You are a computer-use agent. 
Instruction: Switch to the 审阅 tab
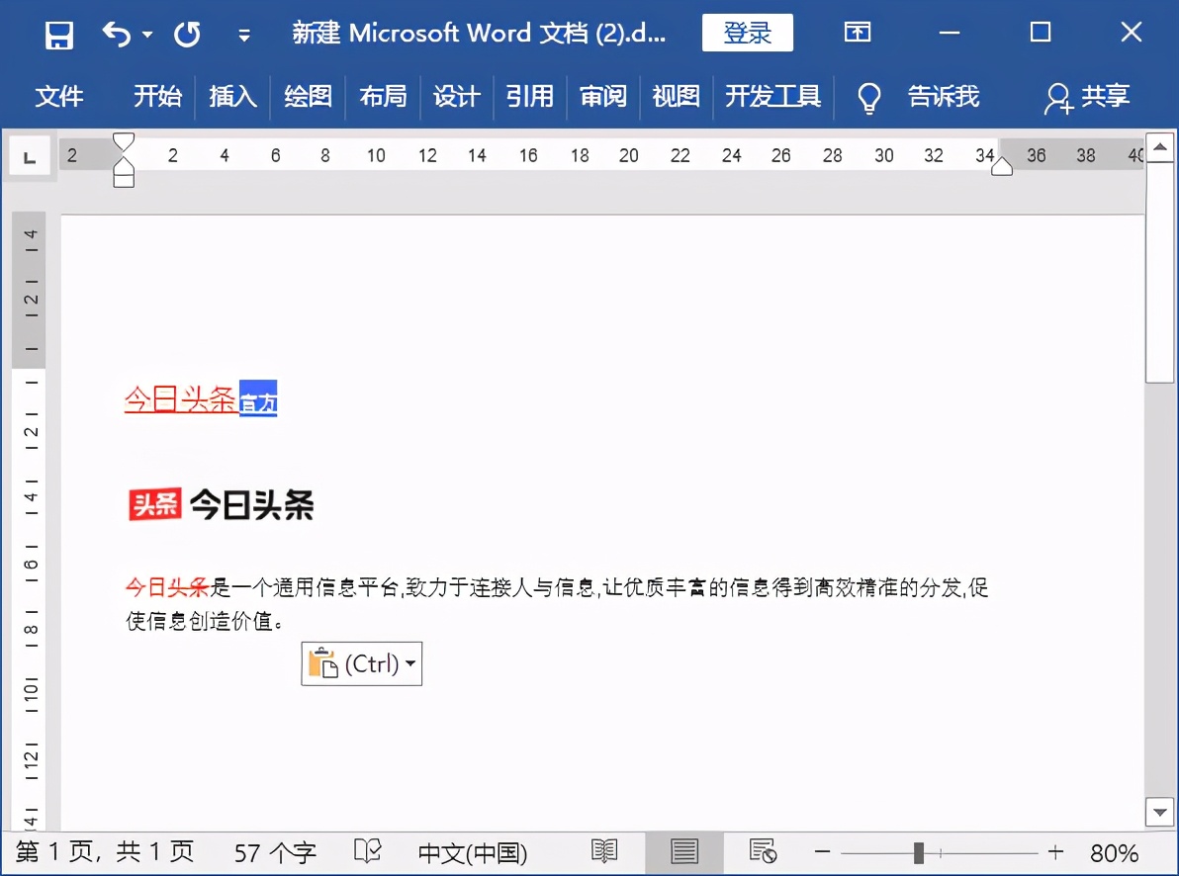(603, 96)
